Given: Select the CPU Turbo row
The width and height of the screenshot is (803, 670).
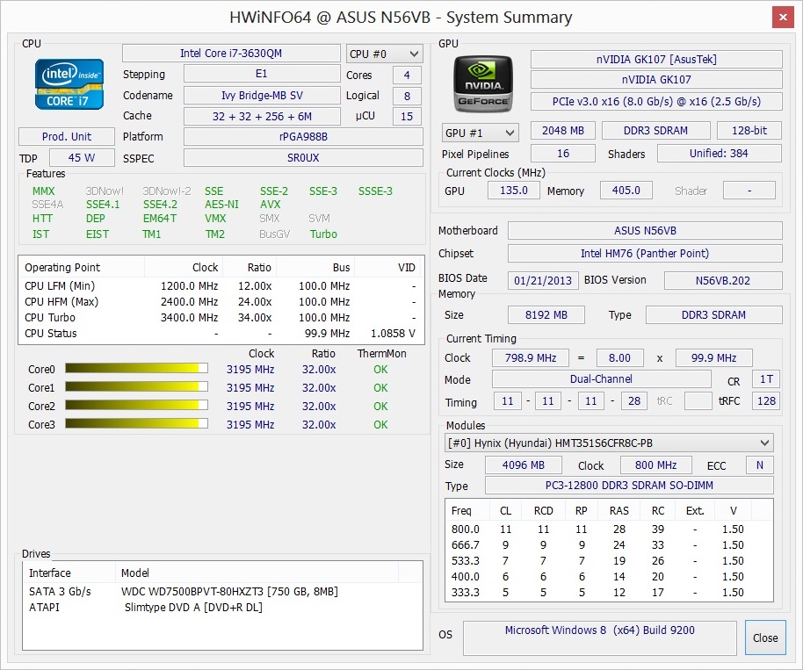Looking at the screenshot, I should 221,317.
